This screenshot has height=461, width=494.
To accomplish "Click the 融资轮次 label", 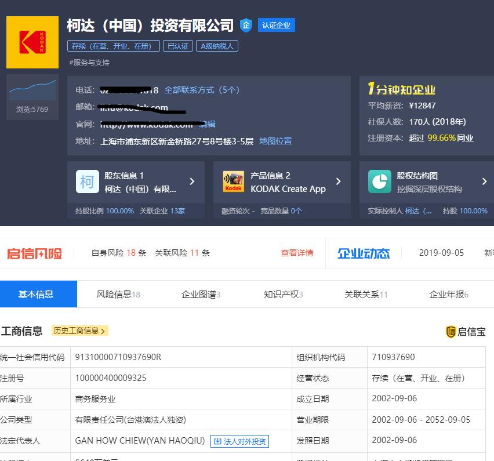I will click(x=235, y=211).
